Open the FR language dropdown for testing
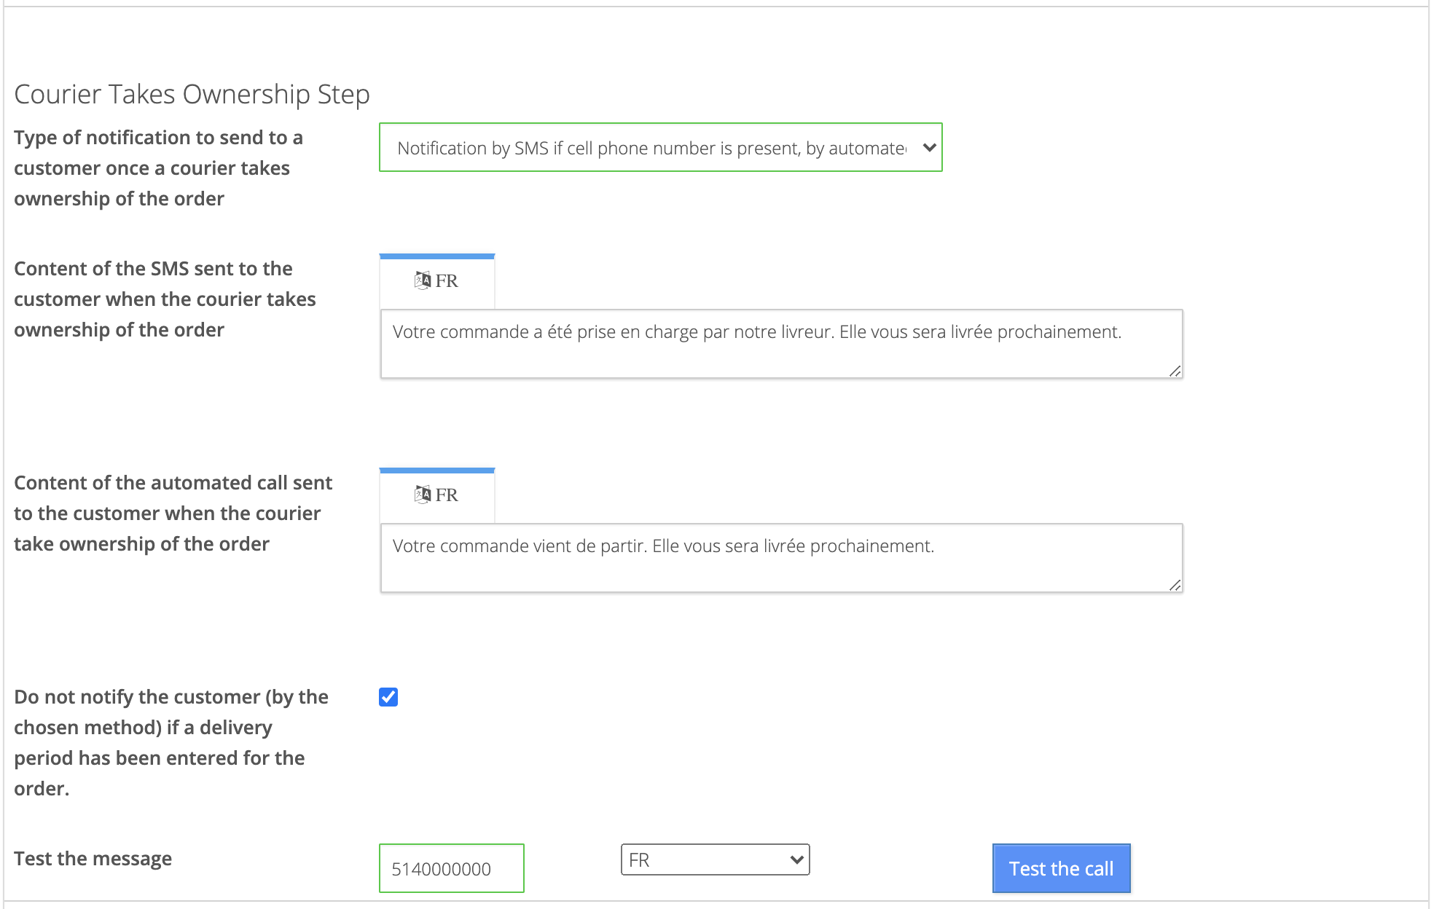Viewport: 1434px width, 909px height. click(x=715, y=859)
